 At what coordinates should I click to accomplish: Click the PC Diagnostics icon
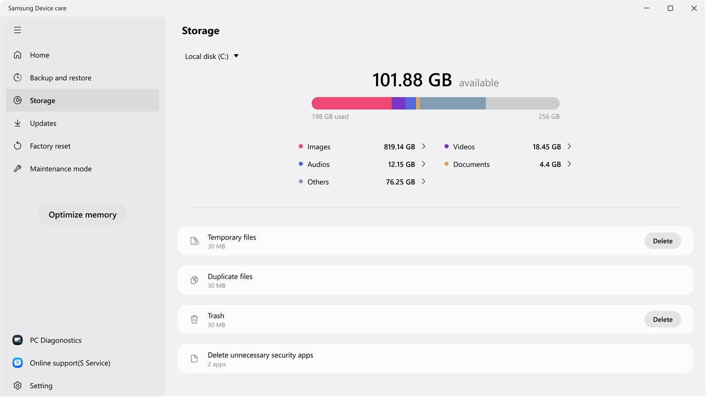pyautogui.click(x=18, y=340)
